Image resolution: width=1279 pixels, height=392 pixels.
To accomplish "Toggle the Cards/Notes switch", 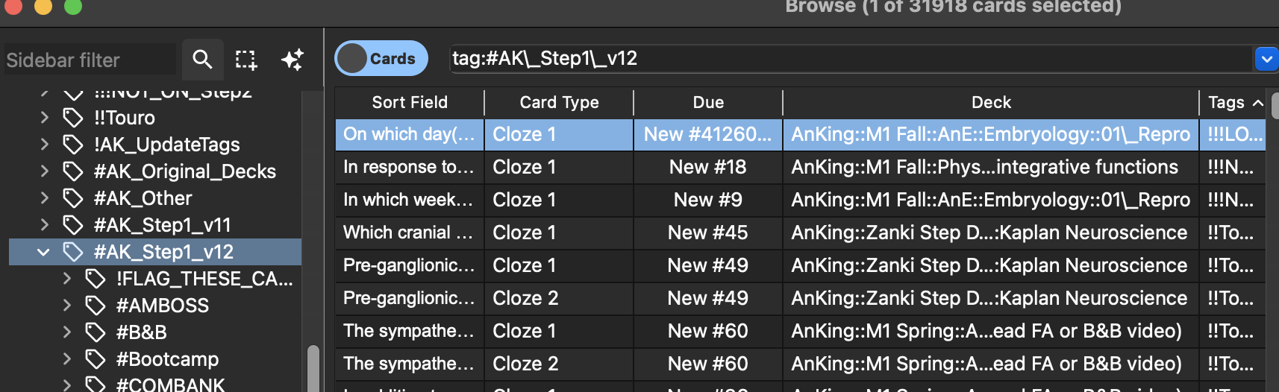I will coord(381,58).
